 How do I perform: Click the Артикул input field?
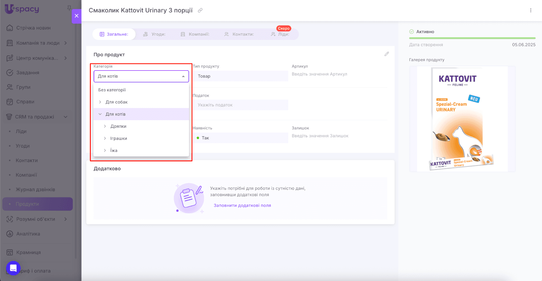coord(339,74)
